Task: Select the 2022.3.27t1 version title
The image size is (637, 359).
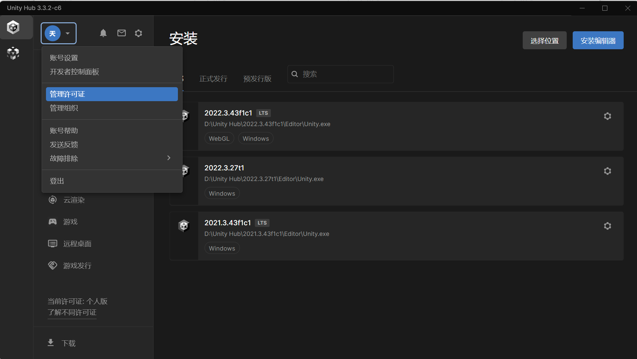Action: [x=224, y=168]
